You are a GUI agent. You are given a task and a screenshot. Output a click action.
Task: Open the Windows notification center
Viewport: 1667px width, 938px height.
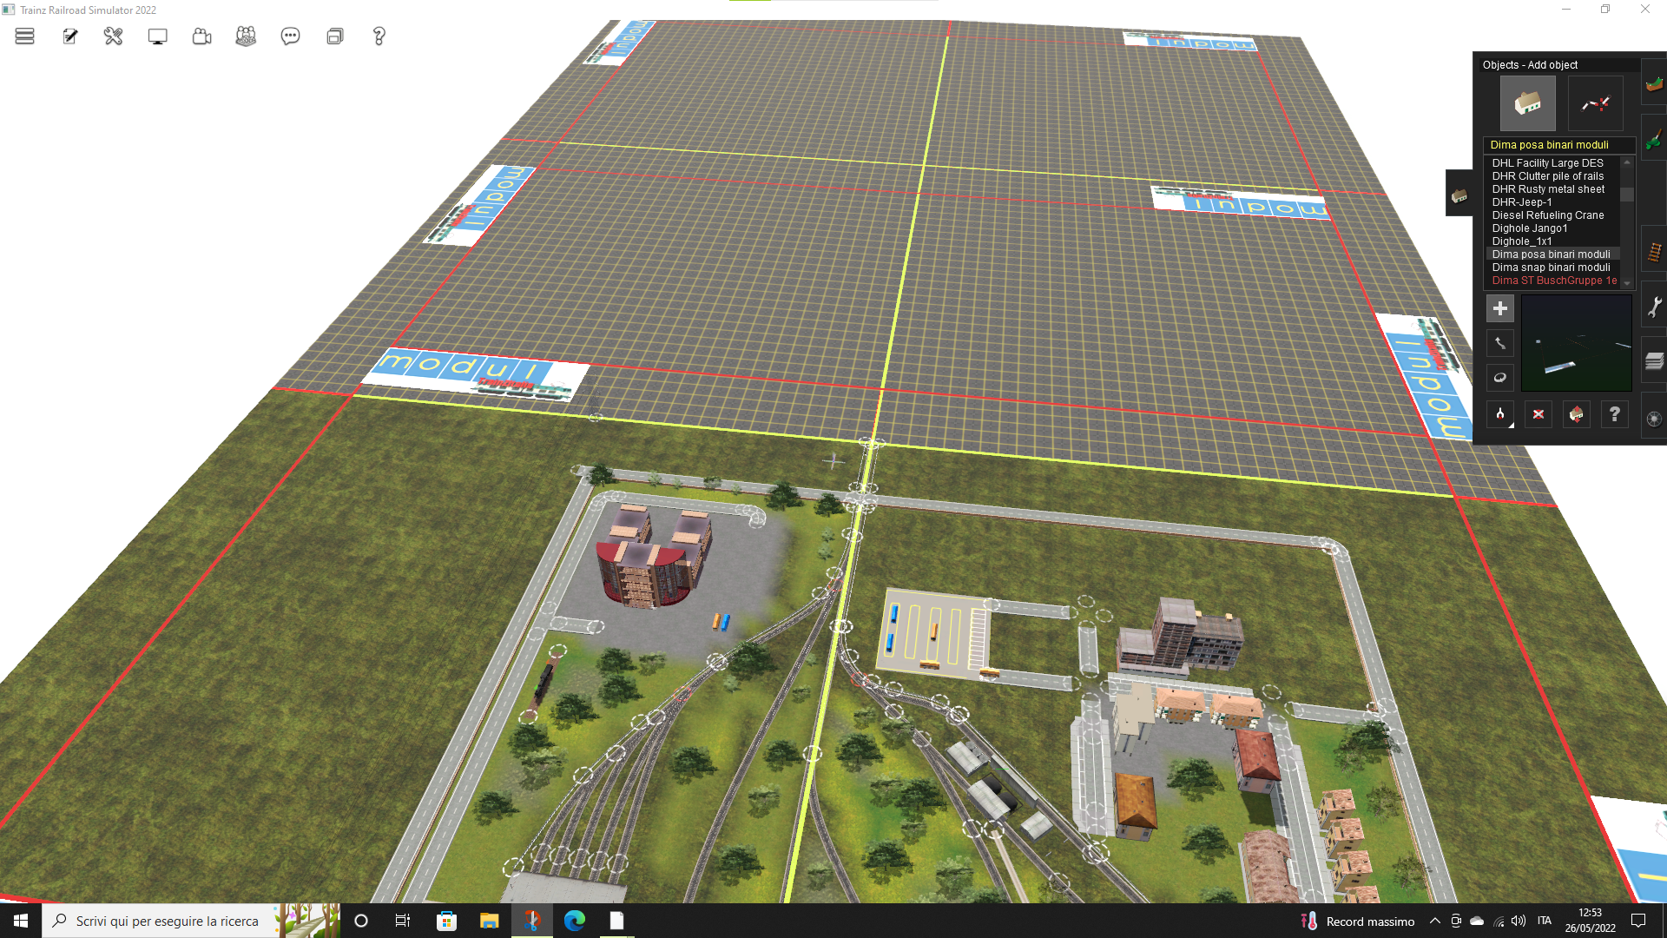[1638, 921]
